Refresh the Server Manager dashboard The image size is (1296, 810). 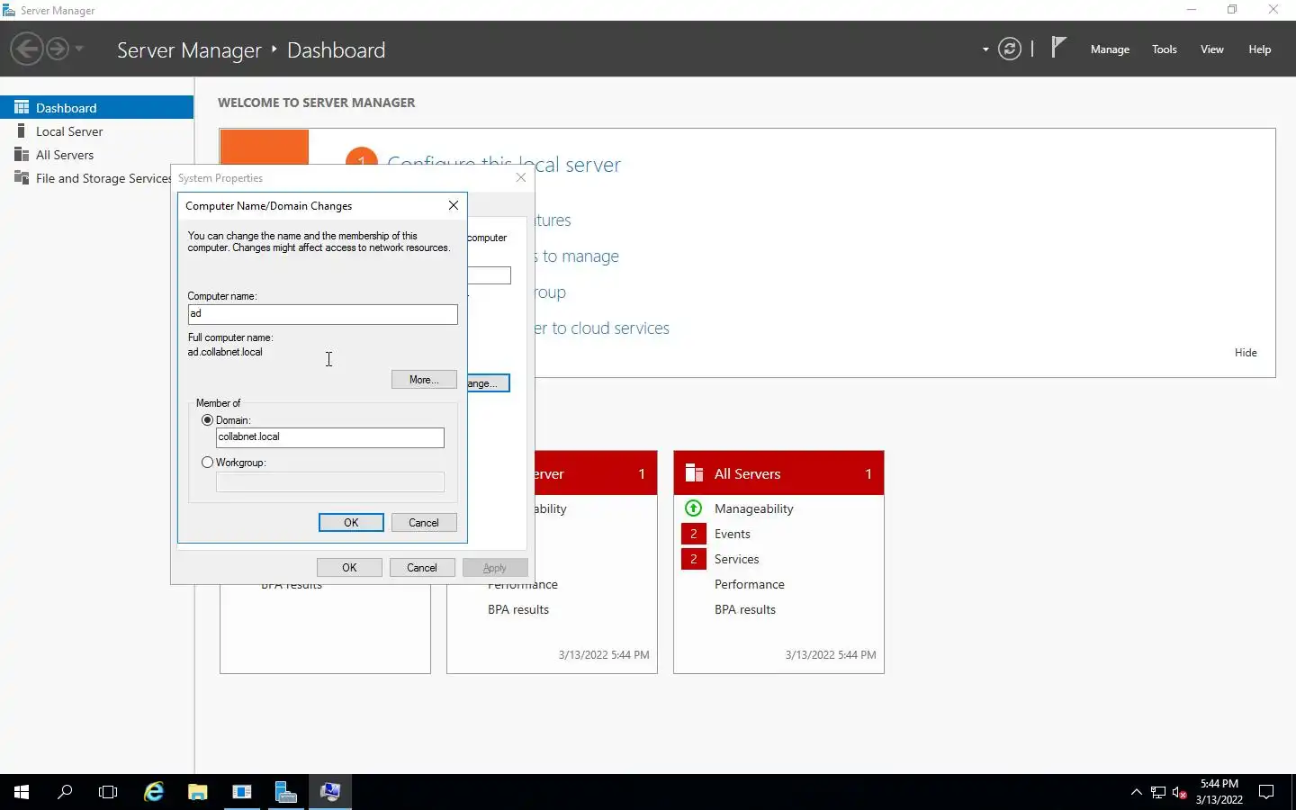coord(1010,49)
